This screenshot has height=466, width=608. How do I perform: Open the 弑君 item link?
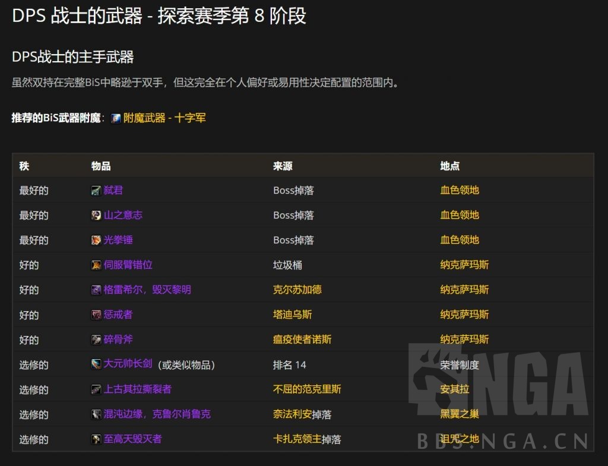(x=114, y=190)
